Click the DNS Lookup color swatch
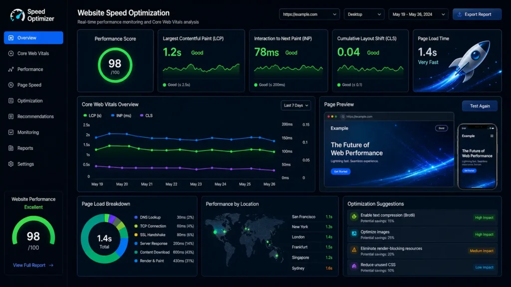The width and height of the screenshot is (511, 287). 136,217
